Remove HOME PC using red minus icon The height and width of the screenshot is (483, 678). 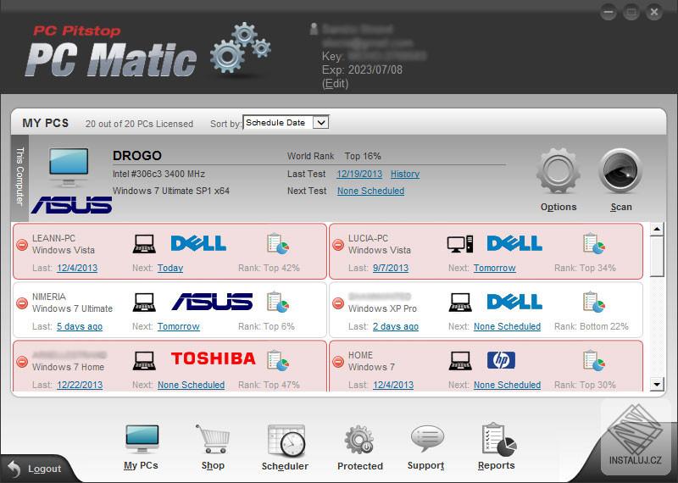point(338,362)
